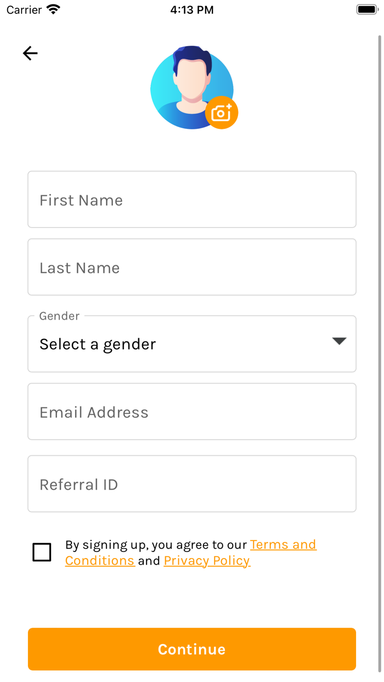Open the Terms and Conditions link
The width and height of the screenshot is (384, 682).
pyautogui.click(x=283, y=544)
